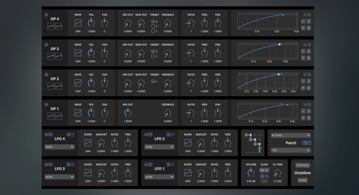Click the CONTROLS button
This screenshot has width=359, height=195.
click(303, 165)
